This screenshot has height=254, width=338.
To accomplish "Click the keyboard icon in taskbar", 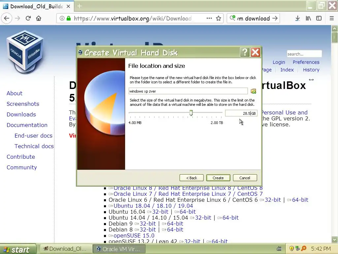I will pyautogui.click(x=279, y=249).
